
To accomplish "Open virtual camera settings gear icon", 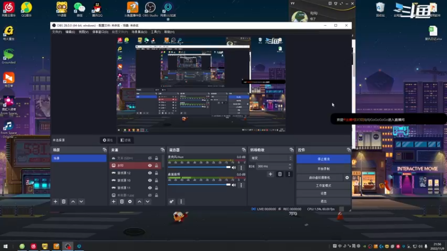I will [347, 177].
